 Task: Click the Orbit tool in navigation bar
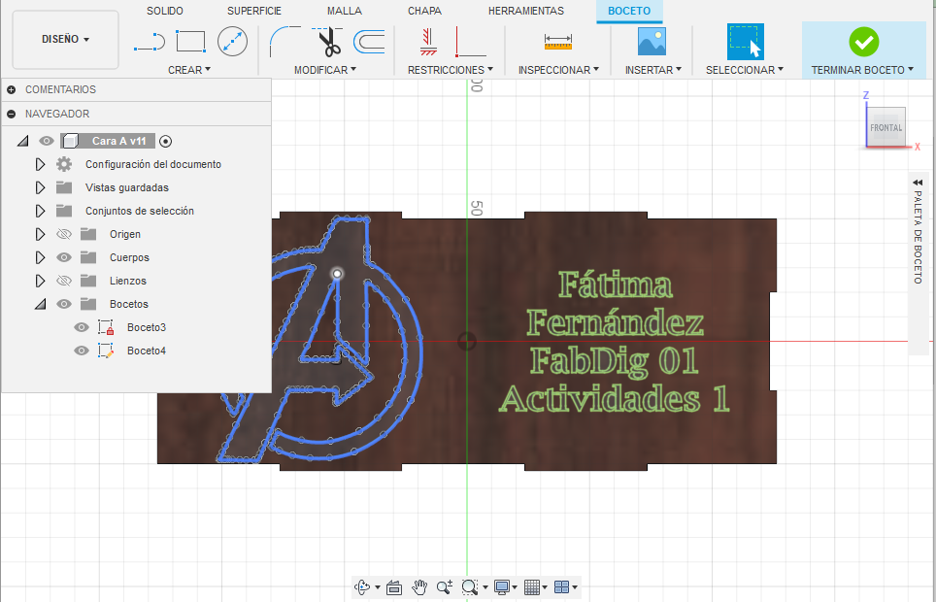(362, 587)
